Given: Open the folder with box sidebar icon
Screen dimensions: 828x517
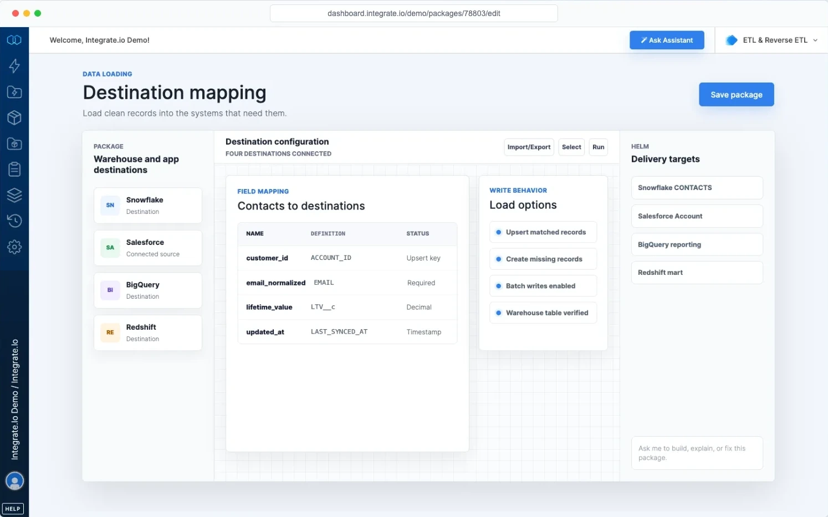Looking at the screenshot, I should coord(14,144).
